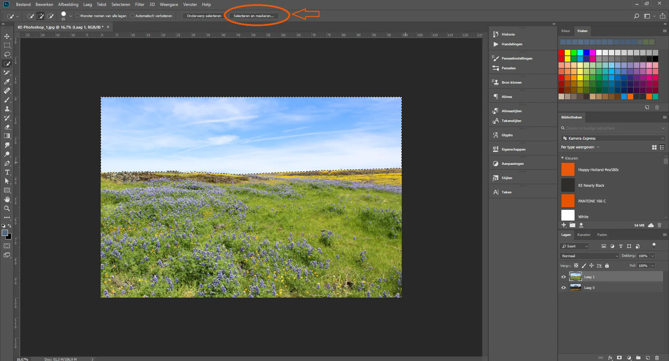Open the Soort layer filter dropdown

click(574, 246)
